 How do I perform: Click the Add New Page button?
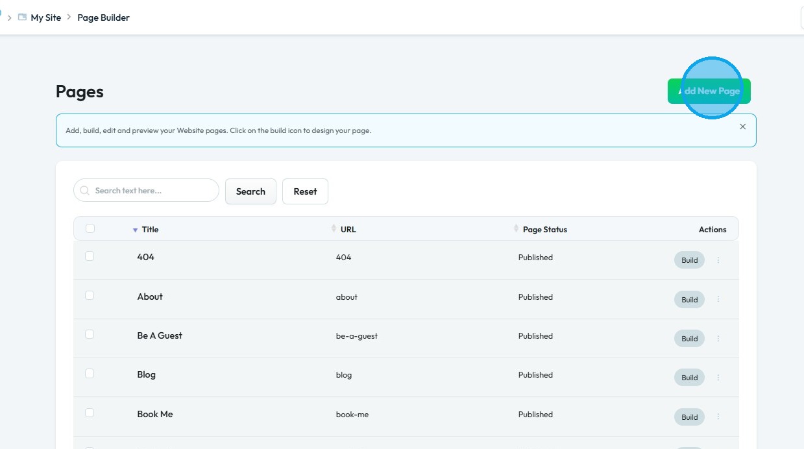[x=709, y=91]
